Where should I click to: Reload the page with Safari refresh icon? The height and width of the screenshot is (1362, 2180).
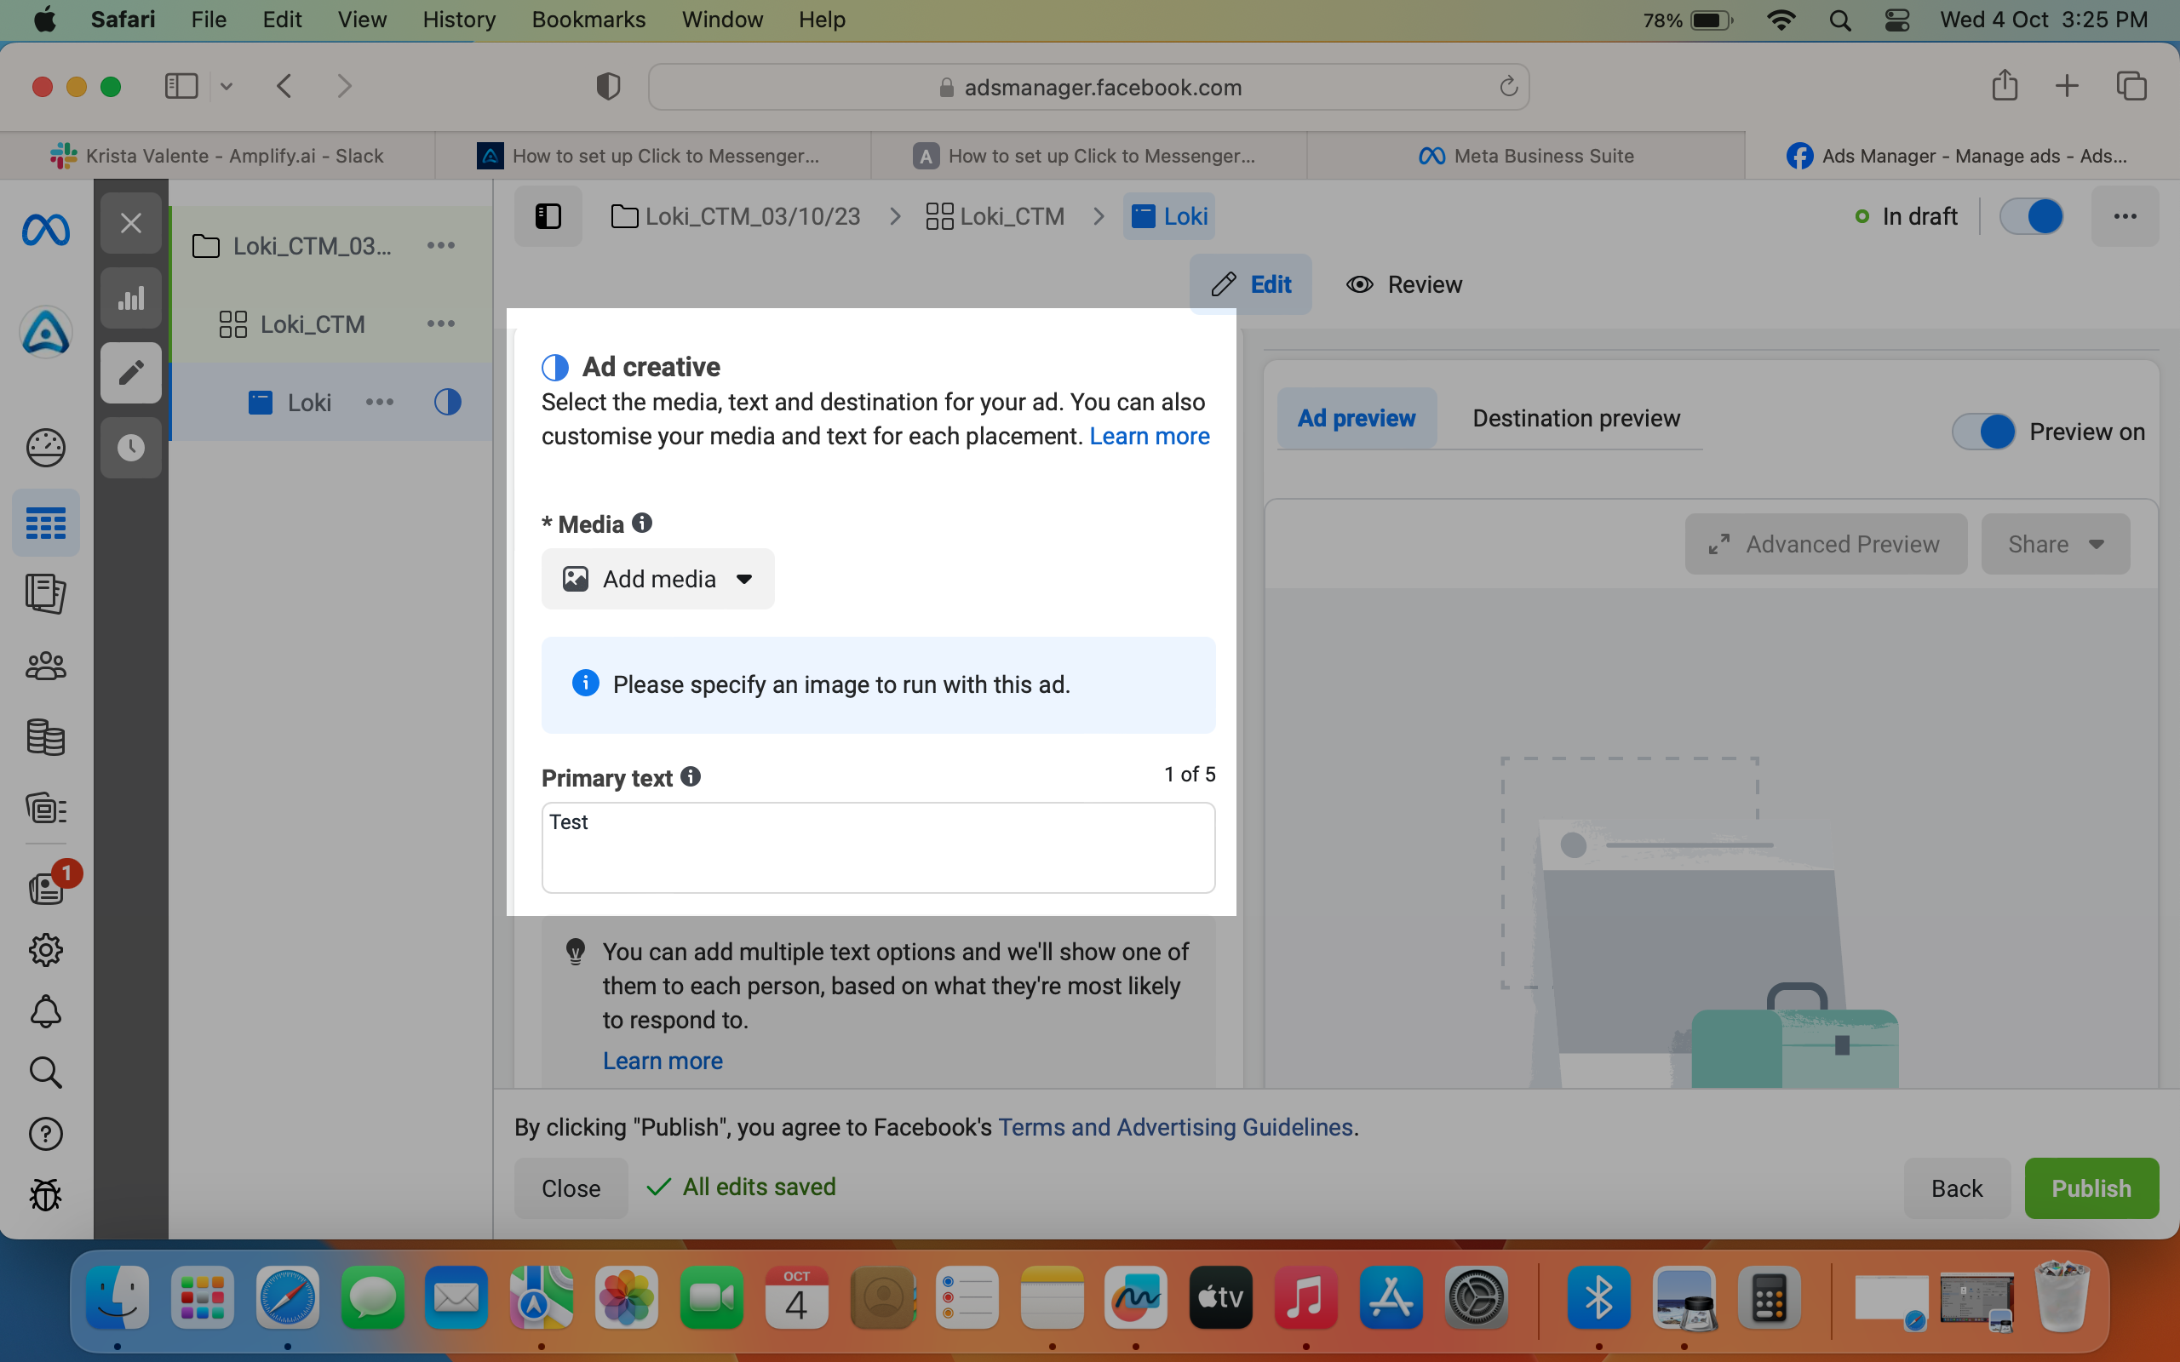(1508, 87)
